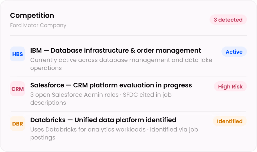
Task: Open the IBM database infrastructure entry title
Action: (x=115, y=50)
